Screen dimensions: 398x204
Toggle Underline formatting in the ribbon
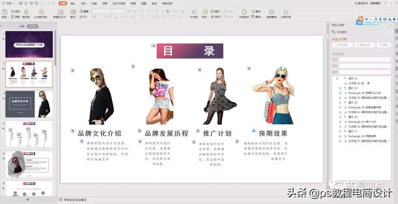pyautogui.click(x=104, y=17)
